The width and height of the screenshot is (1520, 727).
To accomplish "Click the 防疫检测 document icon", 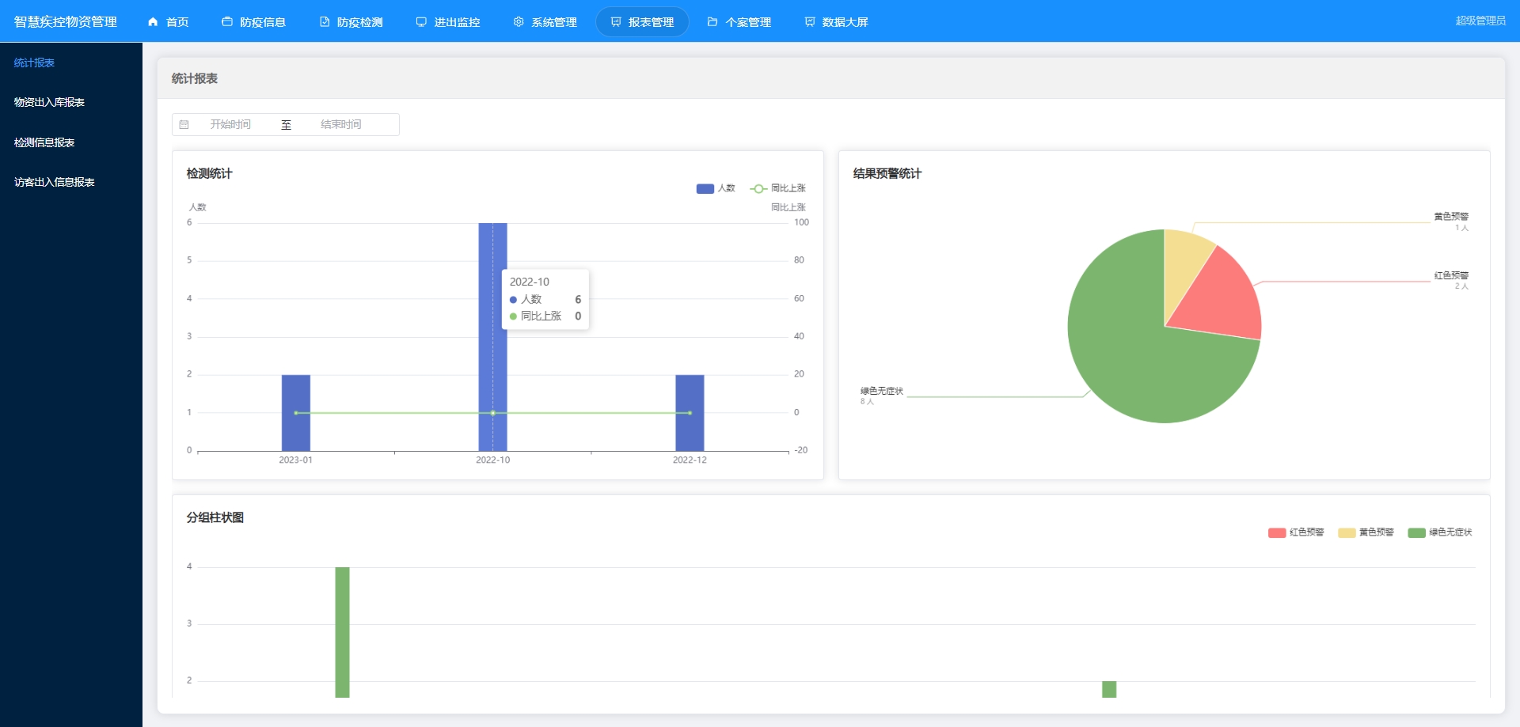I will point(325,22).
